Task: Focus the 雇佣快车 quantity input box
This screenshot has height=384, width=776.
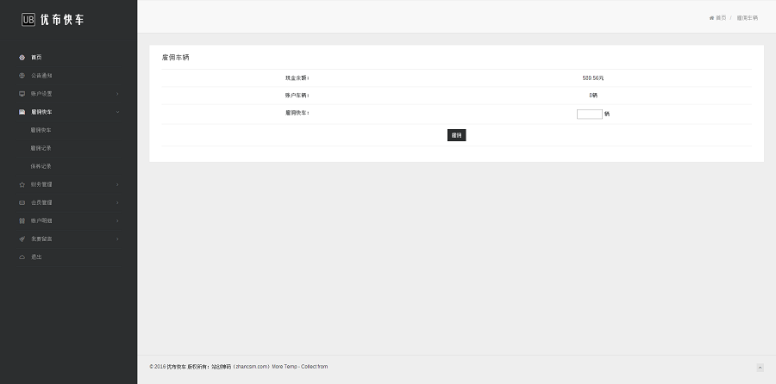Action: coord(590,115)
